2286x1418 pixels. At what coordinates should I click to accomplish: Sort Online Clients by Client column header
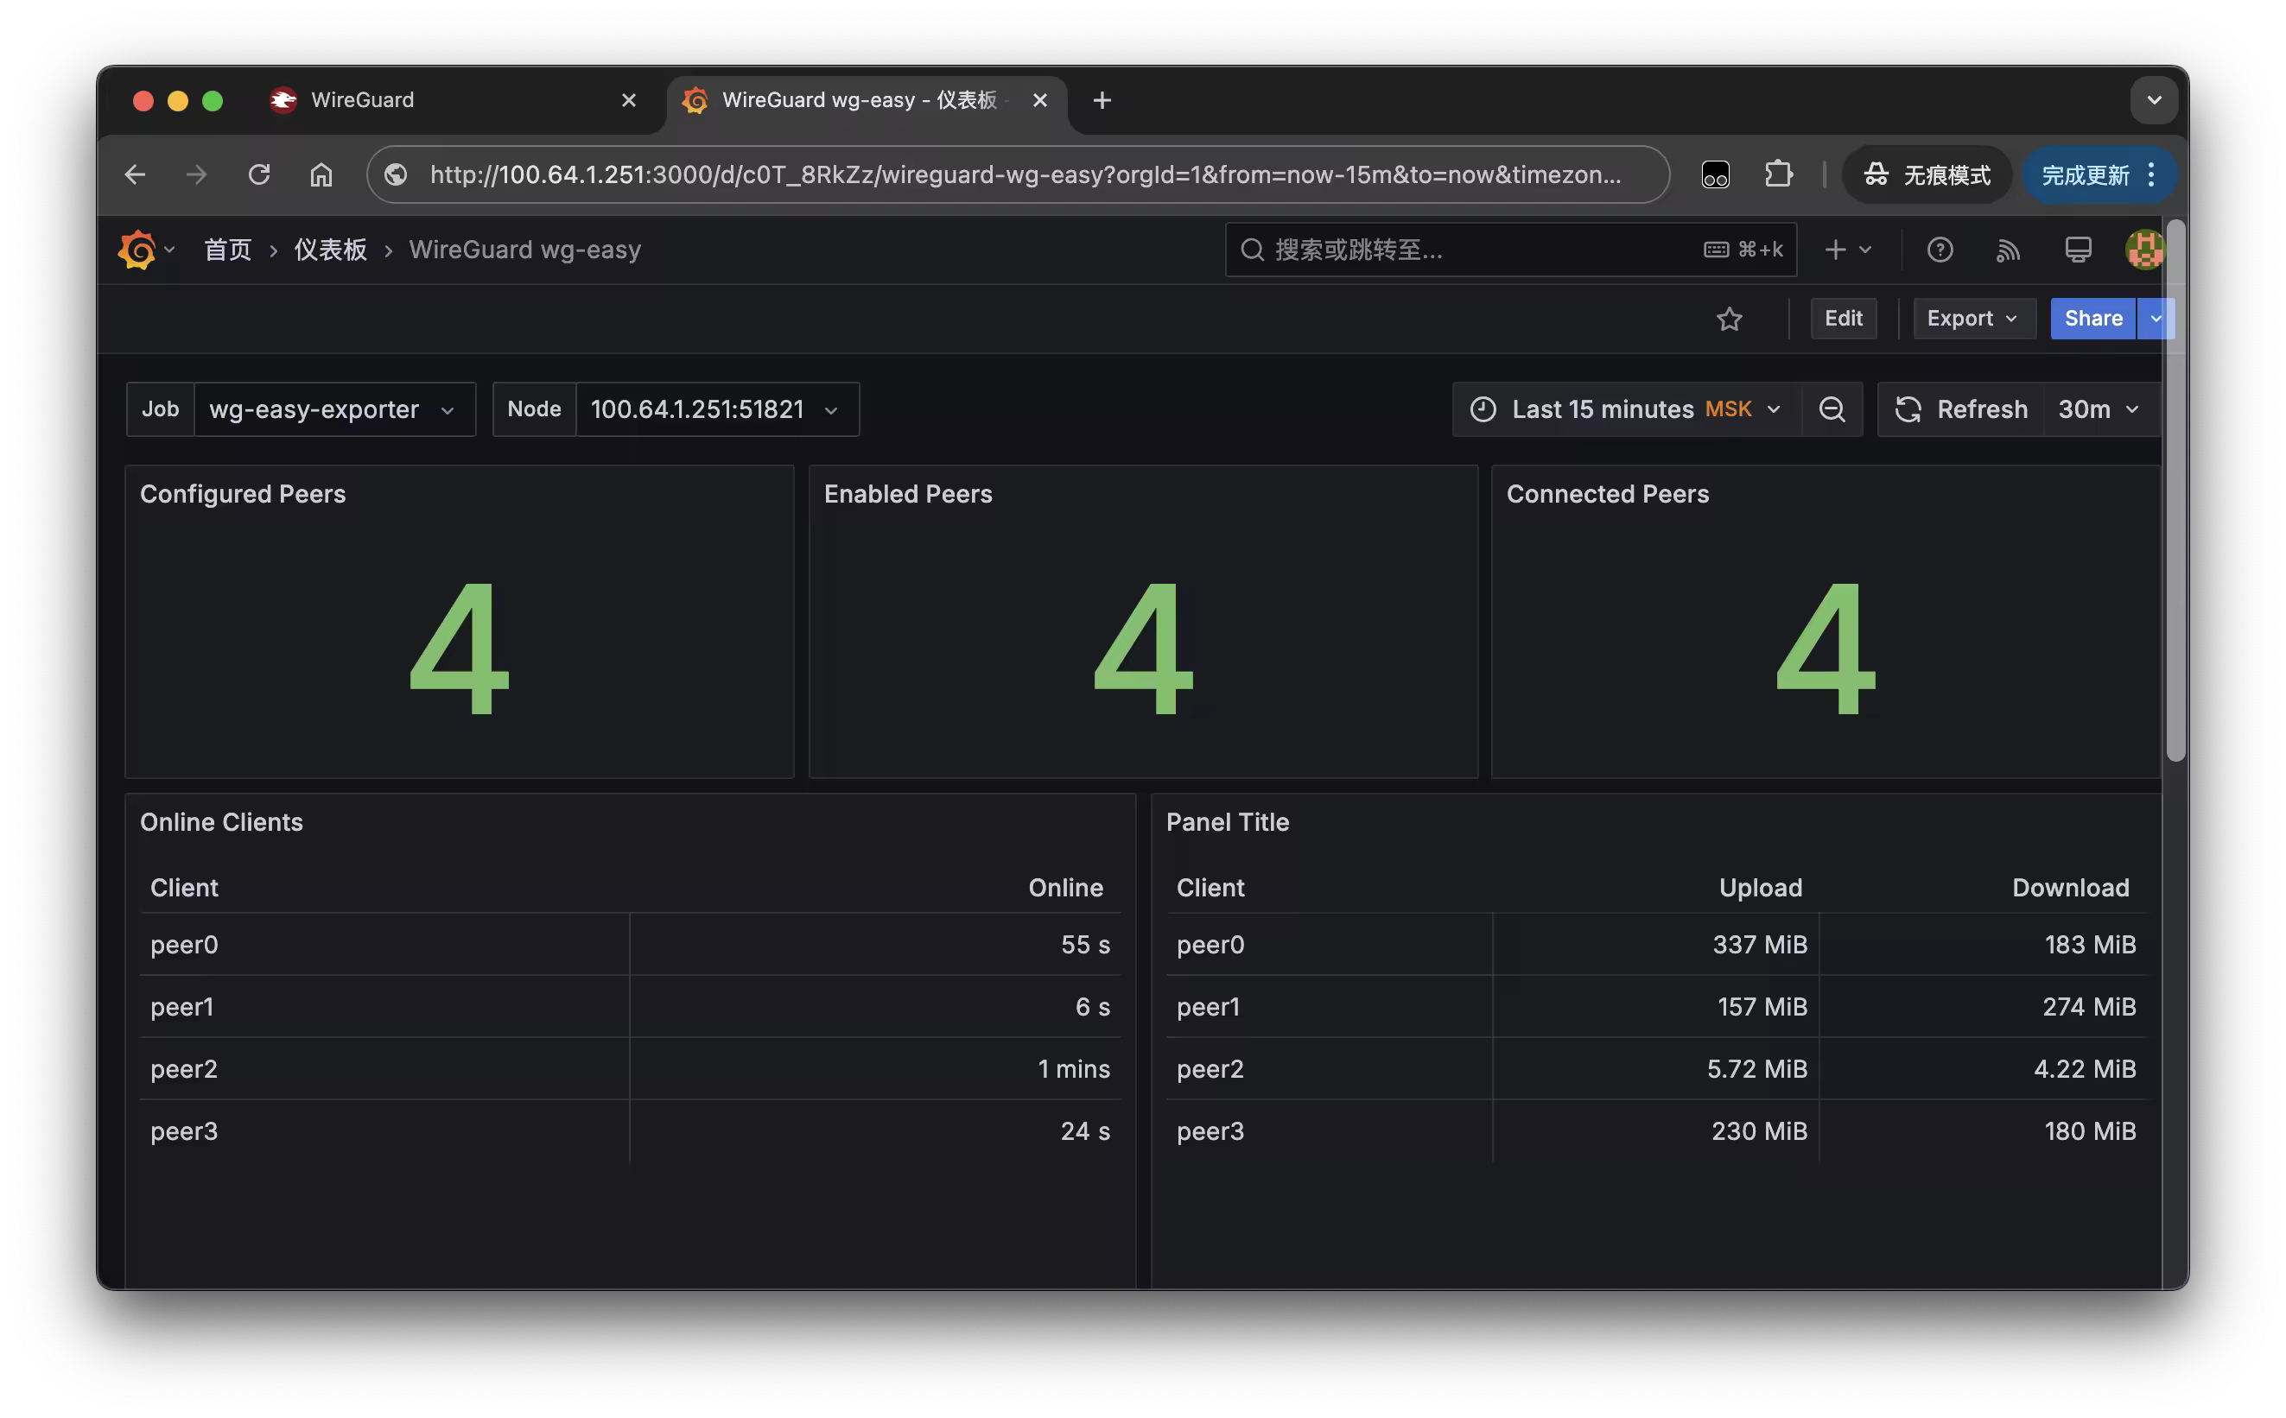[184, 888]
